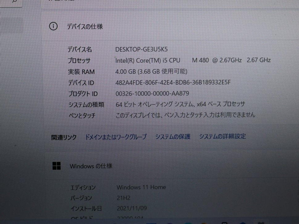
Task: Select device name DESKTOP-GE3U5K5
Action: [141, 50]
